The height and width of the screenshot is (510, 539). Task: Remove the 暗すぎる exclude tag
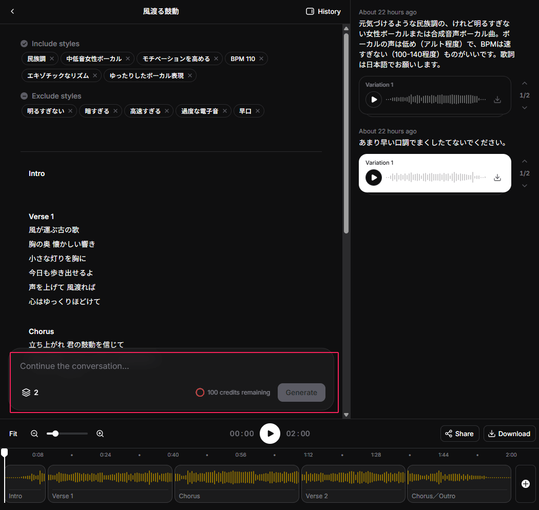115,111
